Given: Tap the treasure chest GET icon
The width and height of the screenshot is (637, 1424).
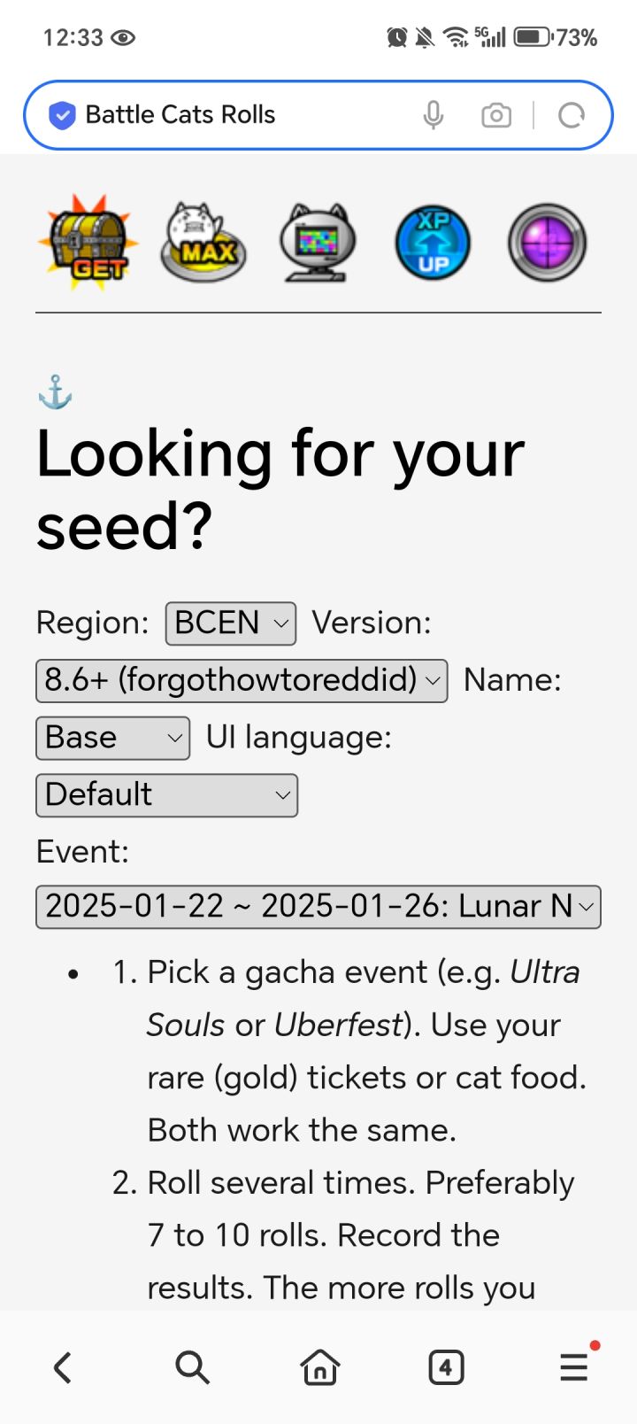Looking at the screenshot, I should pyautogui.click(x=88, y=242).
